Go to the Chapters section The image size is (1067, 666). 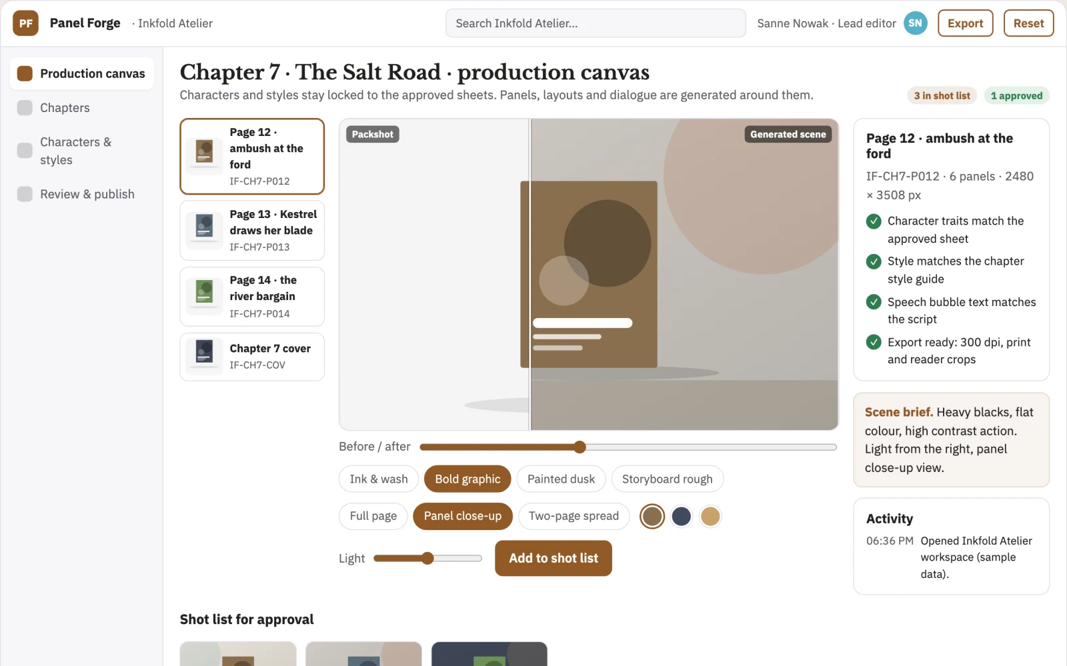pos(81,108)
